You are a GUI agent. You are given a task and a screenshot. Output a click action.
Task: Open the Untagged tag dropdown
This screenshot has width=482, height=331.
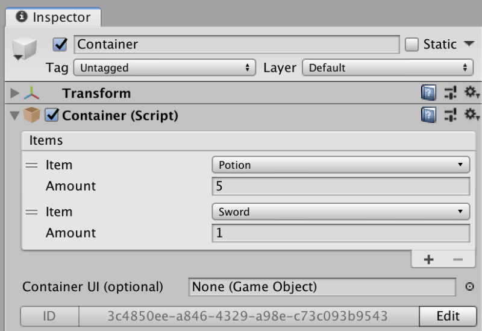(164, 68)
